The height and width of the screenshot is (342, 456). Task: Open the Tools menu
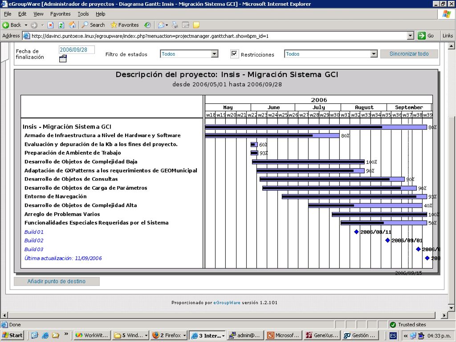pos(83,14)
